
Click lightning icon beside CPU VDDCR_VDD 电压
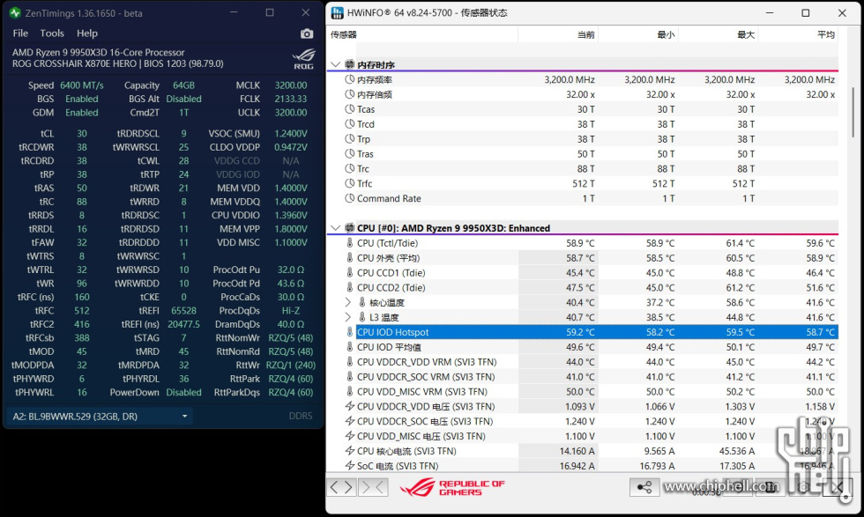coord(349,406)
